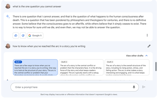Click the microphone voice input icon

click(134, 87)
